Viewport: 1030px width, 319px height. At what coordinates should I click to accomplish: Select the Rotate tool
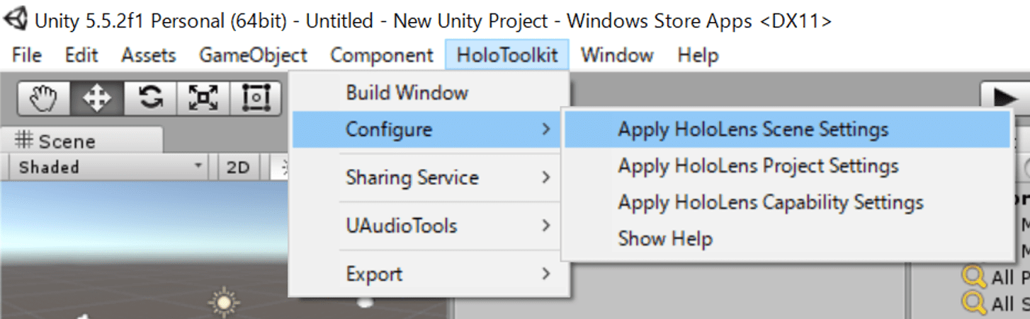coord(150,98)
